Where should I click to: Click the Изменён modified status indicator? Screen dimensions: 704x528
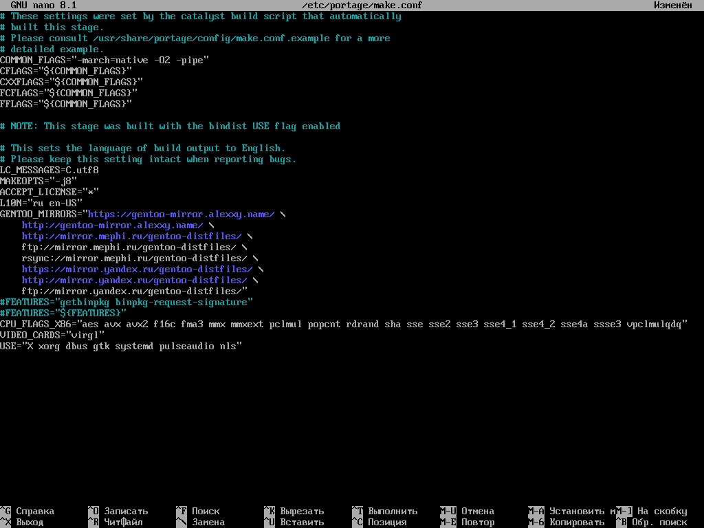[672, 5]
